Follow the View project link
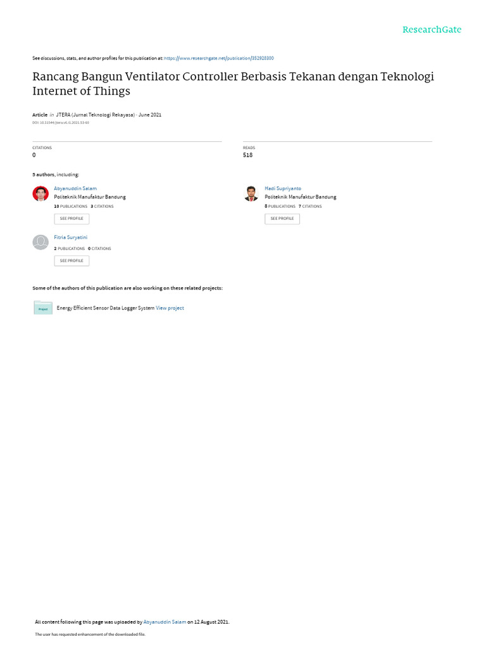The height and width of the screenshot is (649, 486). pos(170,308)
